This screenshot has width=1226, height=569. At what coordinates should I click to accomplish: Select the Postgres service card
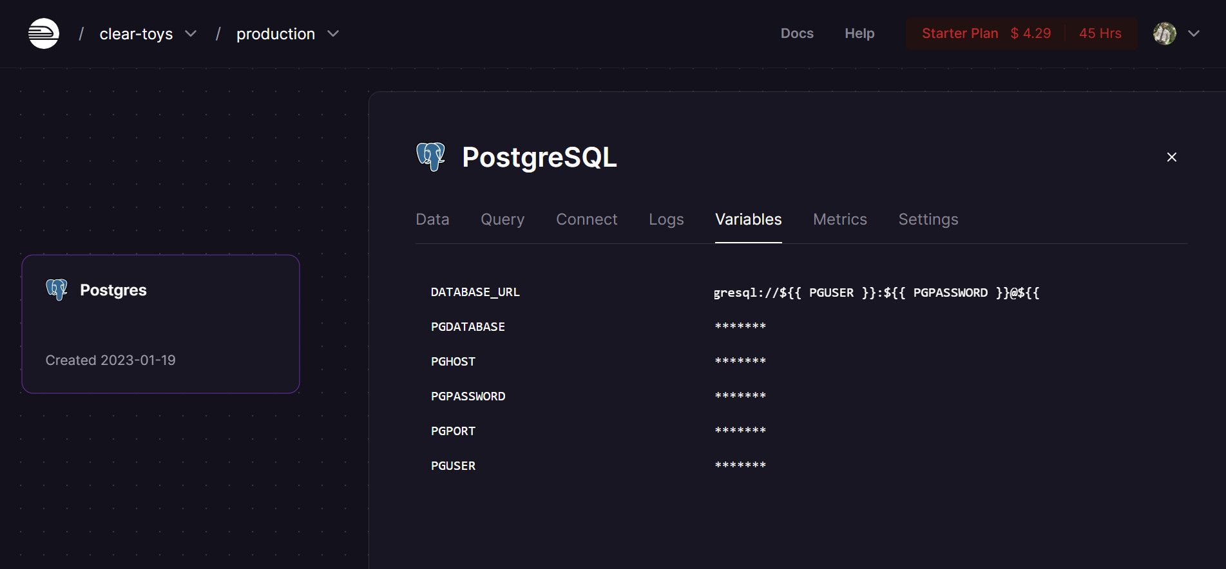coord(160,324)
